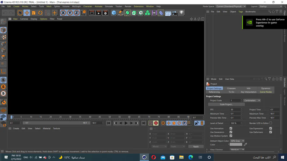Open the Extensions menu
287x161 pixels.
(x=139, y=6)
